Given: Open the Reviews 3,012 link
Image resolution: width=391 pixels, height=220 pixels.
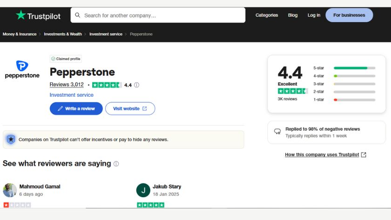Looking at the screenshot, I should tap(67, 85).
